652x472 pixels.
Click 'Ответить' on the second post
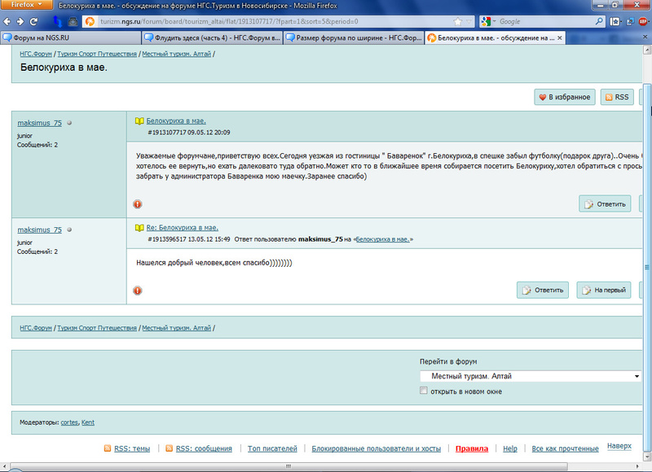[543, 290]
